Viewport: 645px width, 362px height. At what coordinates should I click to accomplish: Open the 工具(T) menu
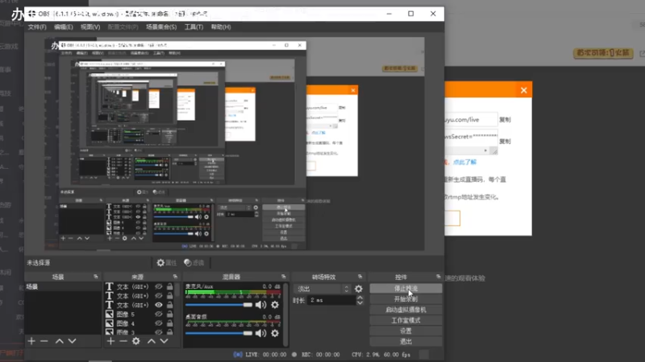[193, 27]
